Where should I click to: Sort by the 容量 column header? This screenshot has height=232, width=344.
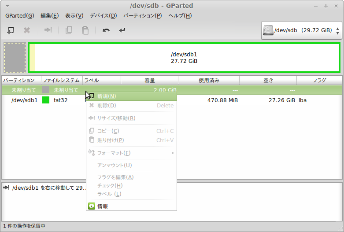coord(150,81)
